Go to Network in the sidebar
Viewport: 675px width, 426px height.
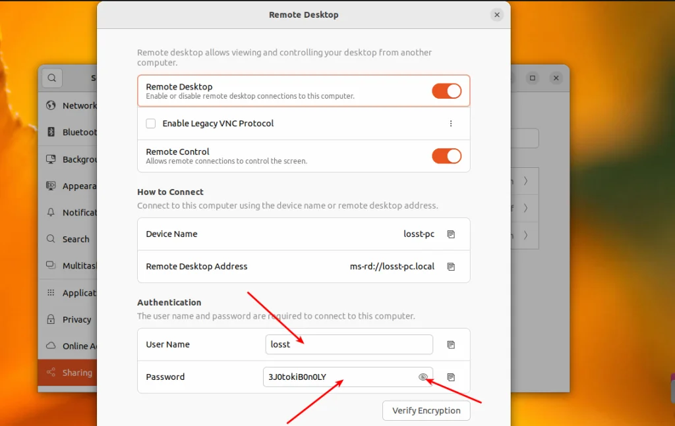pos(71,105)
